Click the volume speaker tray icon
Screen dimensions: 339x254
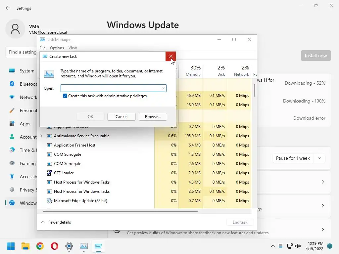pos(298,246)
